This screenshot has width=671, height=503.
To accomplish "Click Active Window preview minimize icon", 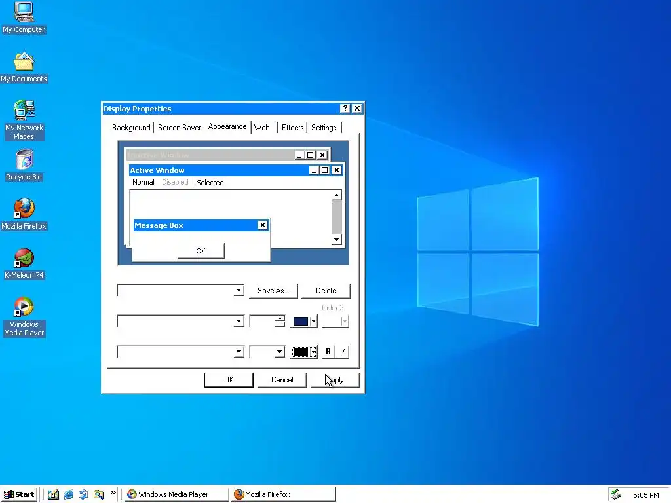I will (x=314, y=170).
